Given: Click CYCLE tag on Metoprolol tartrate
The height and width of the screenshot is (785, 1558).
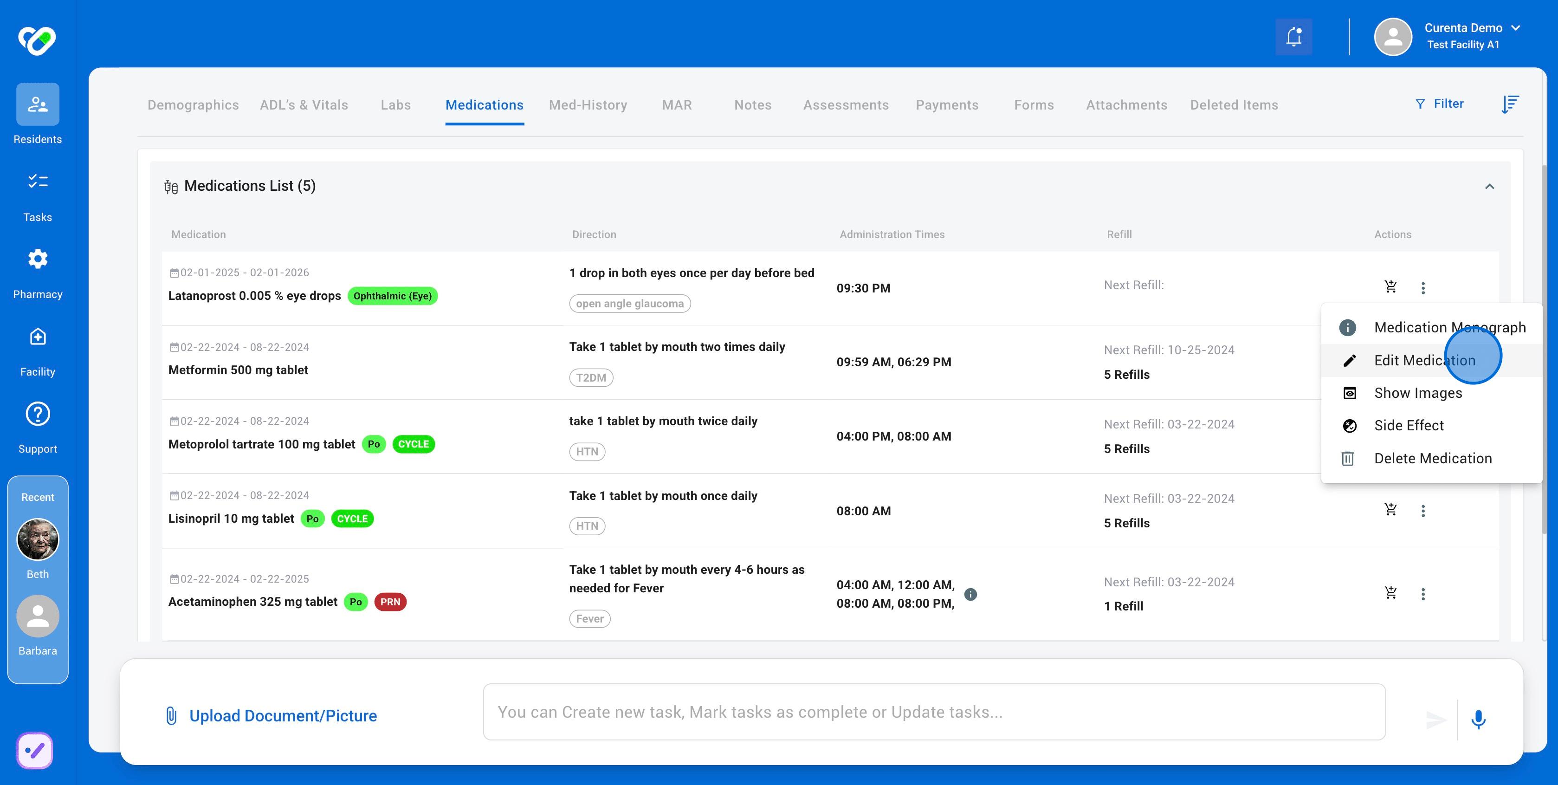Looking at the screenshot, I should point(414,444).
